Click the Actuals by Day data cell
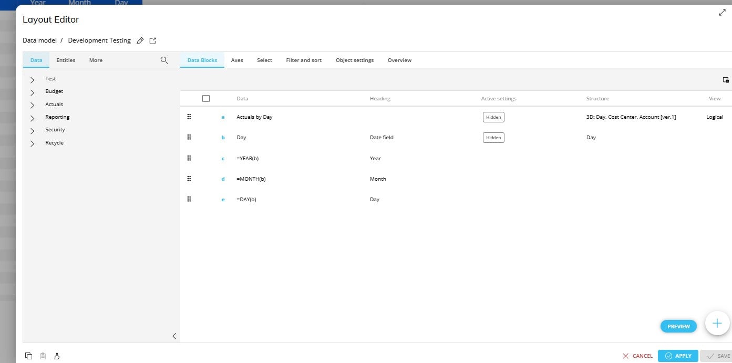Screen dimensions: 732x363 point(254,117)
